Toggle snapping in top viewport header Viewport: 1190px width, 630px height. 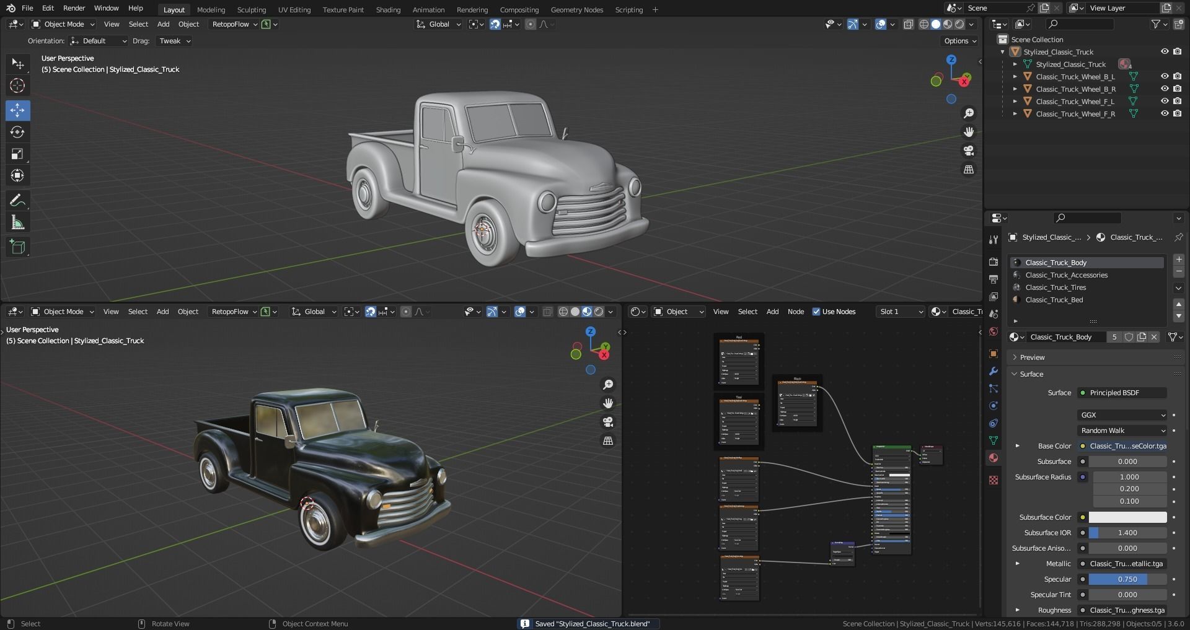tap(495, 24)
